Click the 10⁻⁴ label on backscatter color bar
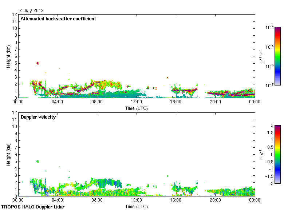 [269, 28]
